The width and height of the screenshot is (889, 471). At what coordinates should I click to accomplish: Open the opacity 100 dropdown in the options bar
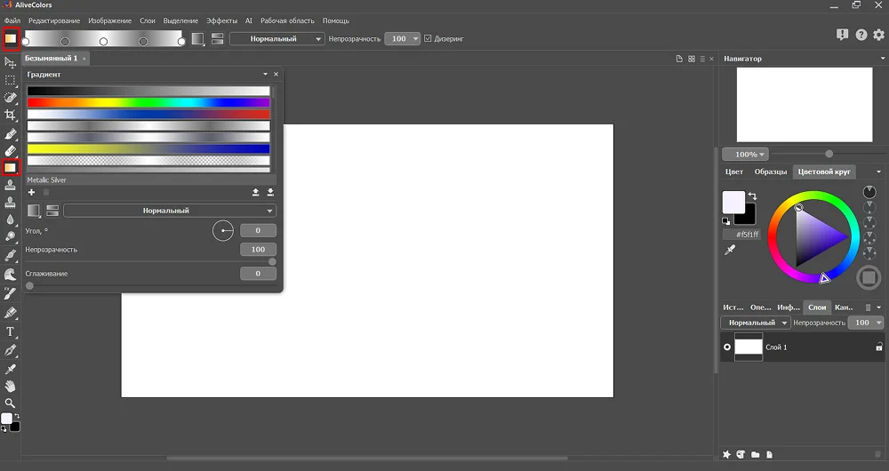pos(402,38)
